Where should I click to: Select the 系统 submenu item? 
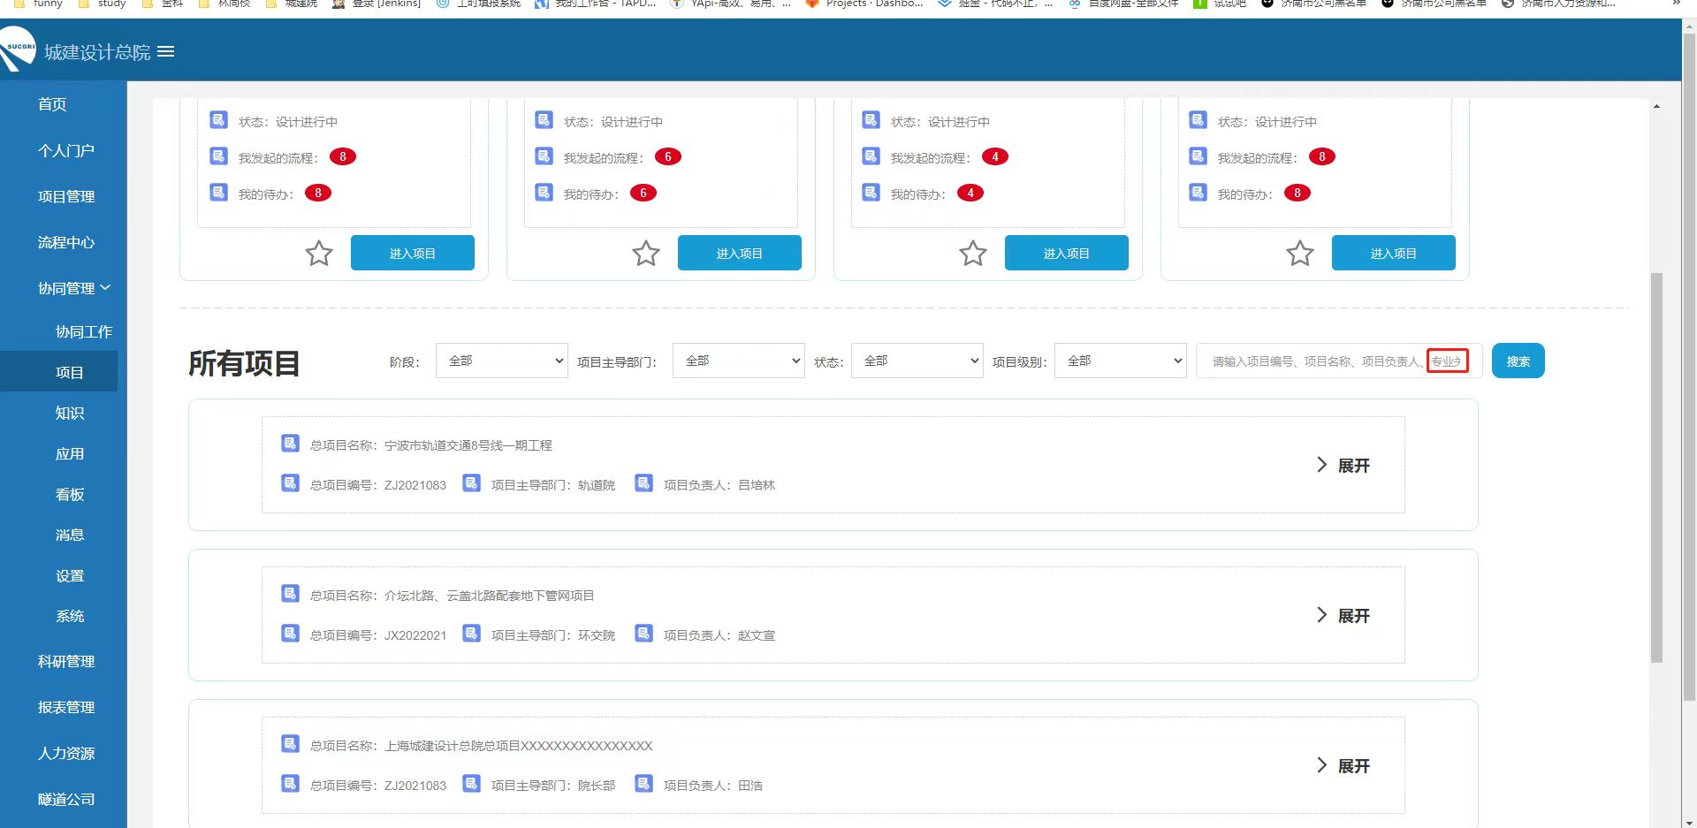point(69,616)
